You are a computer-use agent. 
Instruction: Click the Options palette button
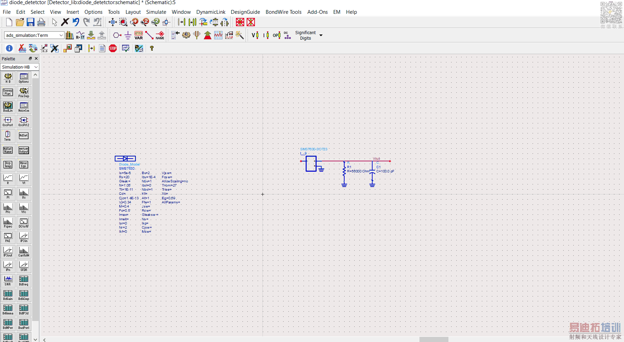point(23,78)
